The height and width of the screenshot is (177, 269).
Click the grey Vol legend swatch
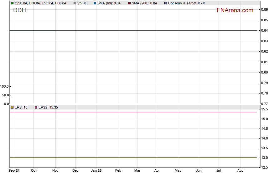point(75,3)
